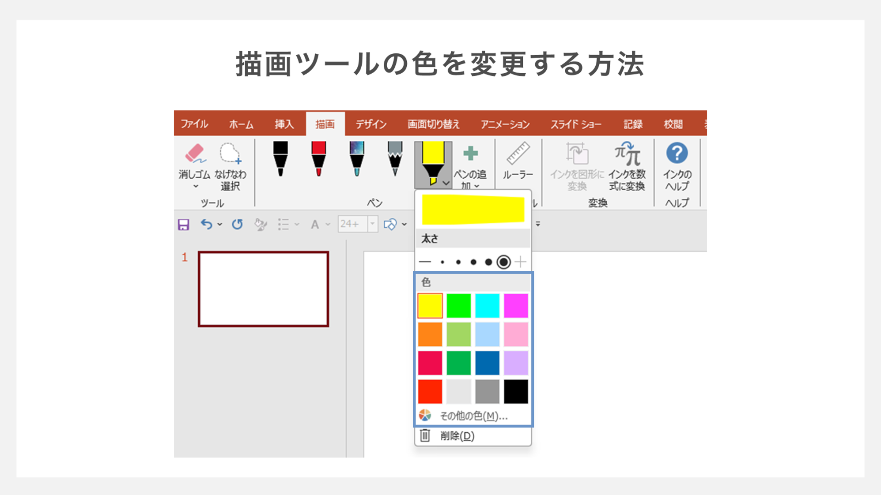Expand the eraser options arrow
Viewport: 881px width, 495px height.
[196, 187]
